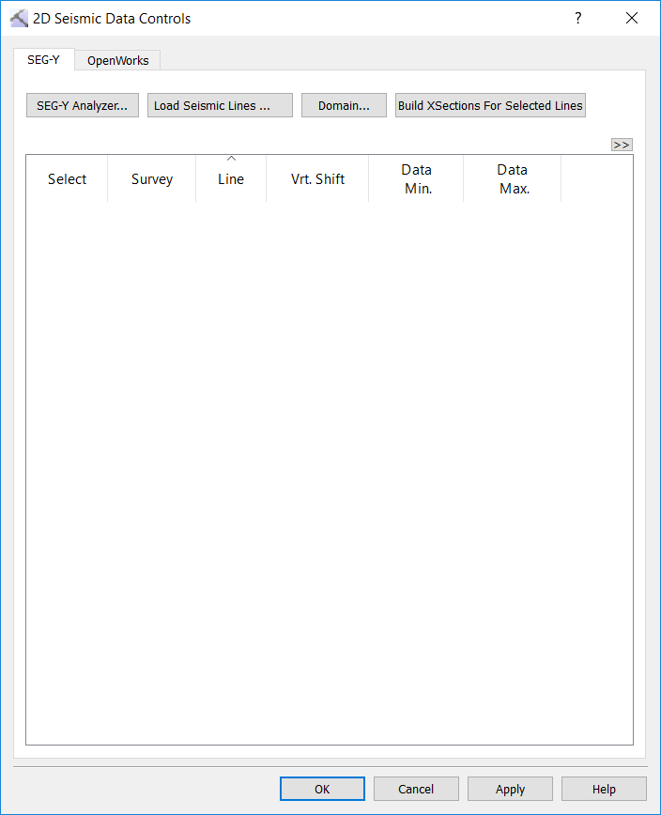This screenshot has width=661, height=815.
Task: Open Help from the bottom button row
Action: point(604,789)
